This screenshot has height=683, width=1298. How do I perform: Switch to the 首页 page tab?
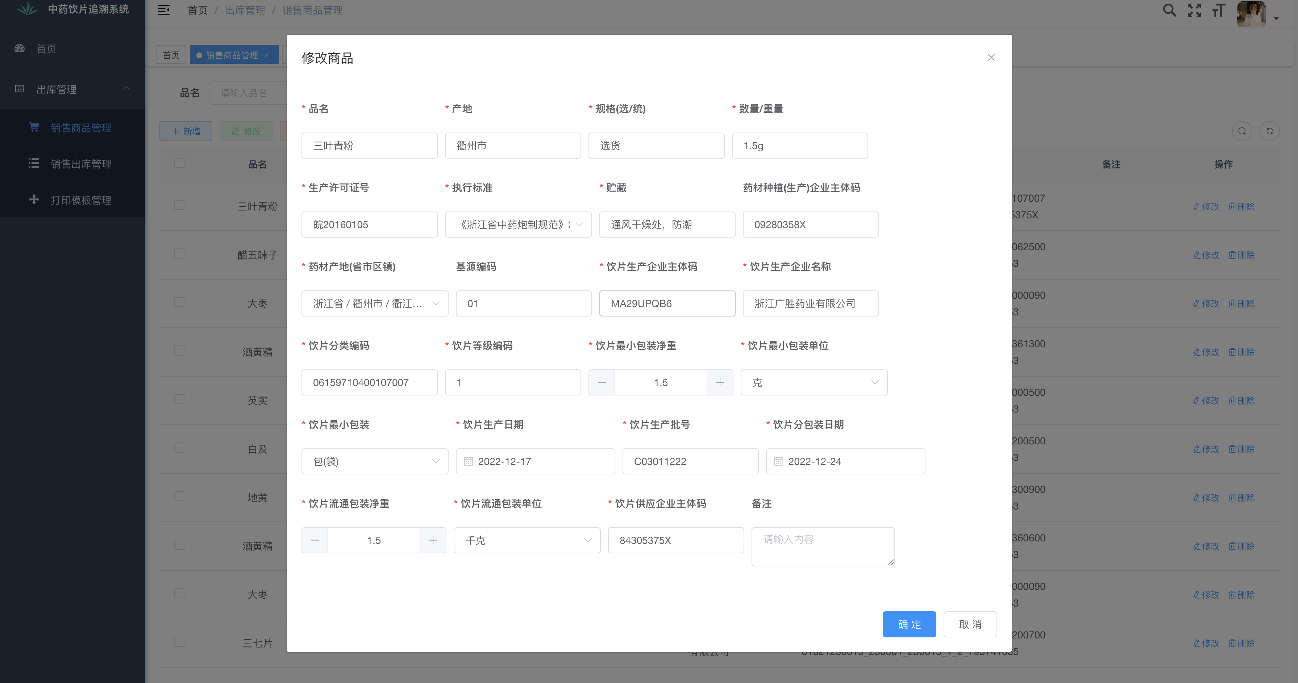click(171, 55)
